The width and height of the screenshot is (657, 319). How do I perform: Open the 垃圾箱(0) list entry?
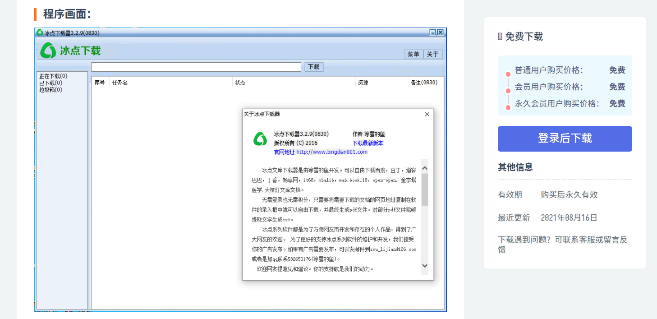click(51, 90)
